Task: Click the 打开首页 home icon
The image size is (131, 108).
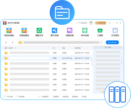Action: tap(115, 31)
